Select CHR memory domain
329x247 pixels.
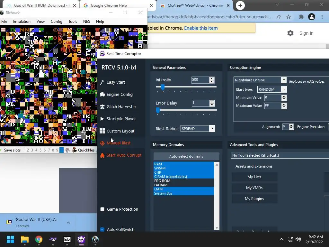click(183, 172)
